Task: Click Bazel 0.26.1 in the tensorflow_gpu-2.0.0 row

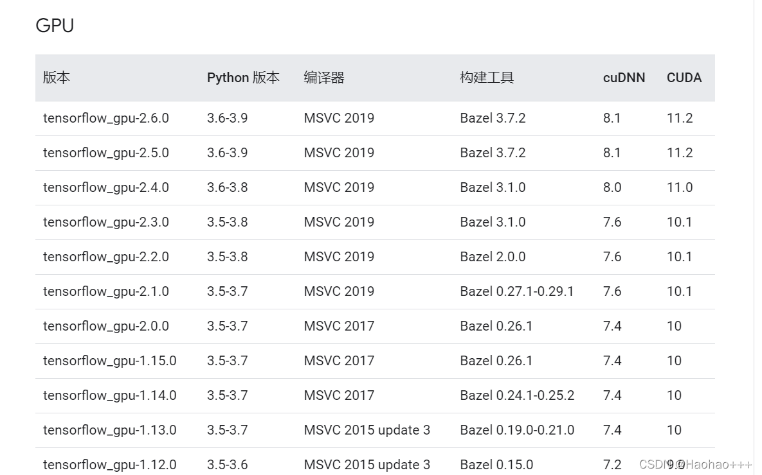Action: [x=496, y=327]
